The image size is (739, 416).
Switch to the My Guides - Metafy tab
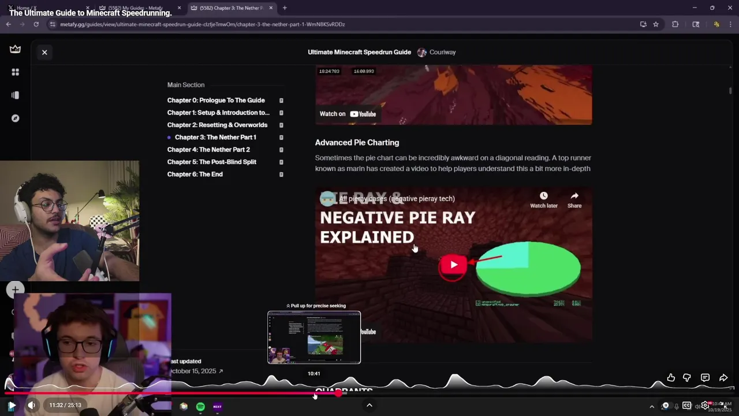[139, 8]
